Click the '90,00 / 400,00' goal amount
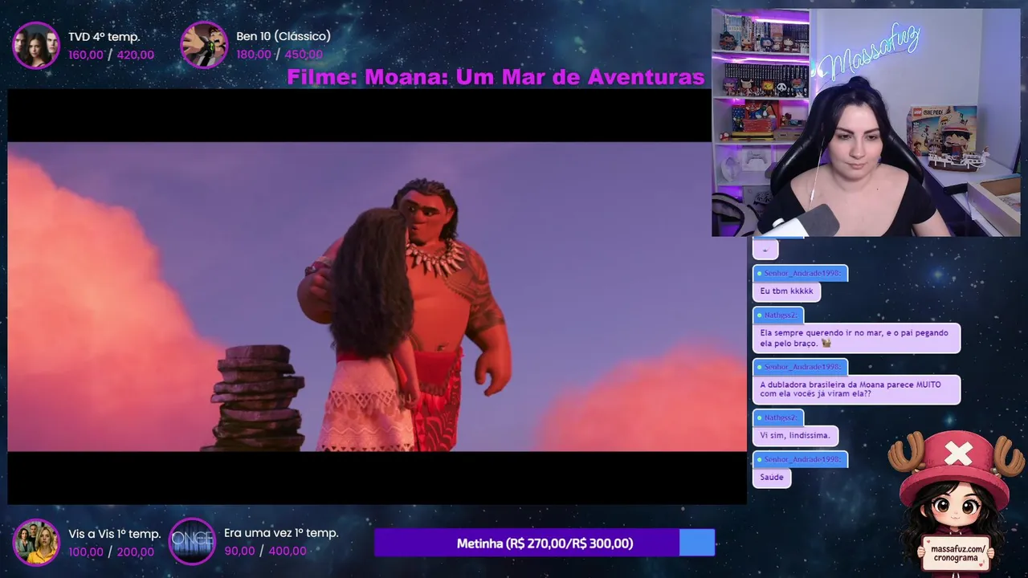Viewport: 1028px width, 578px height. click(x=265, y=551)
